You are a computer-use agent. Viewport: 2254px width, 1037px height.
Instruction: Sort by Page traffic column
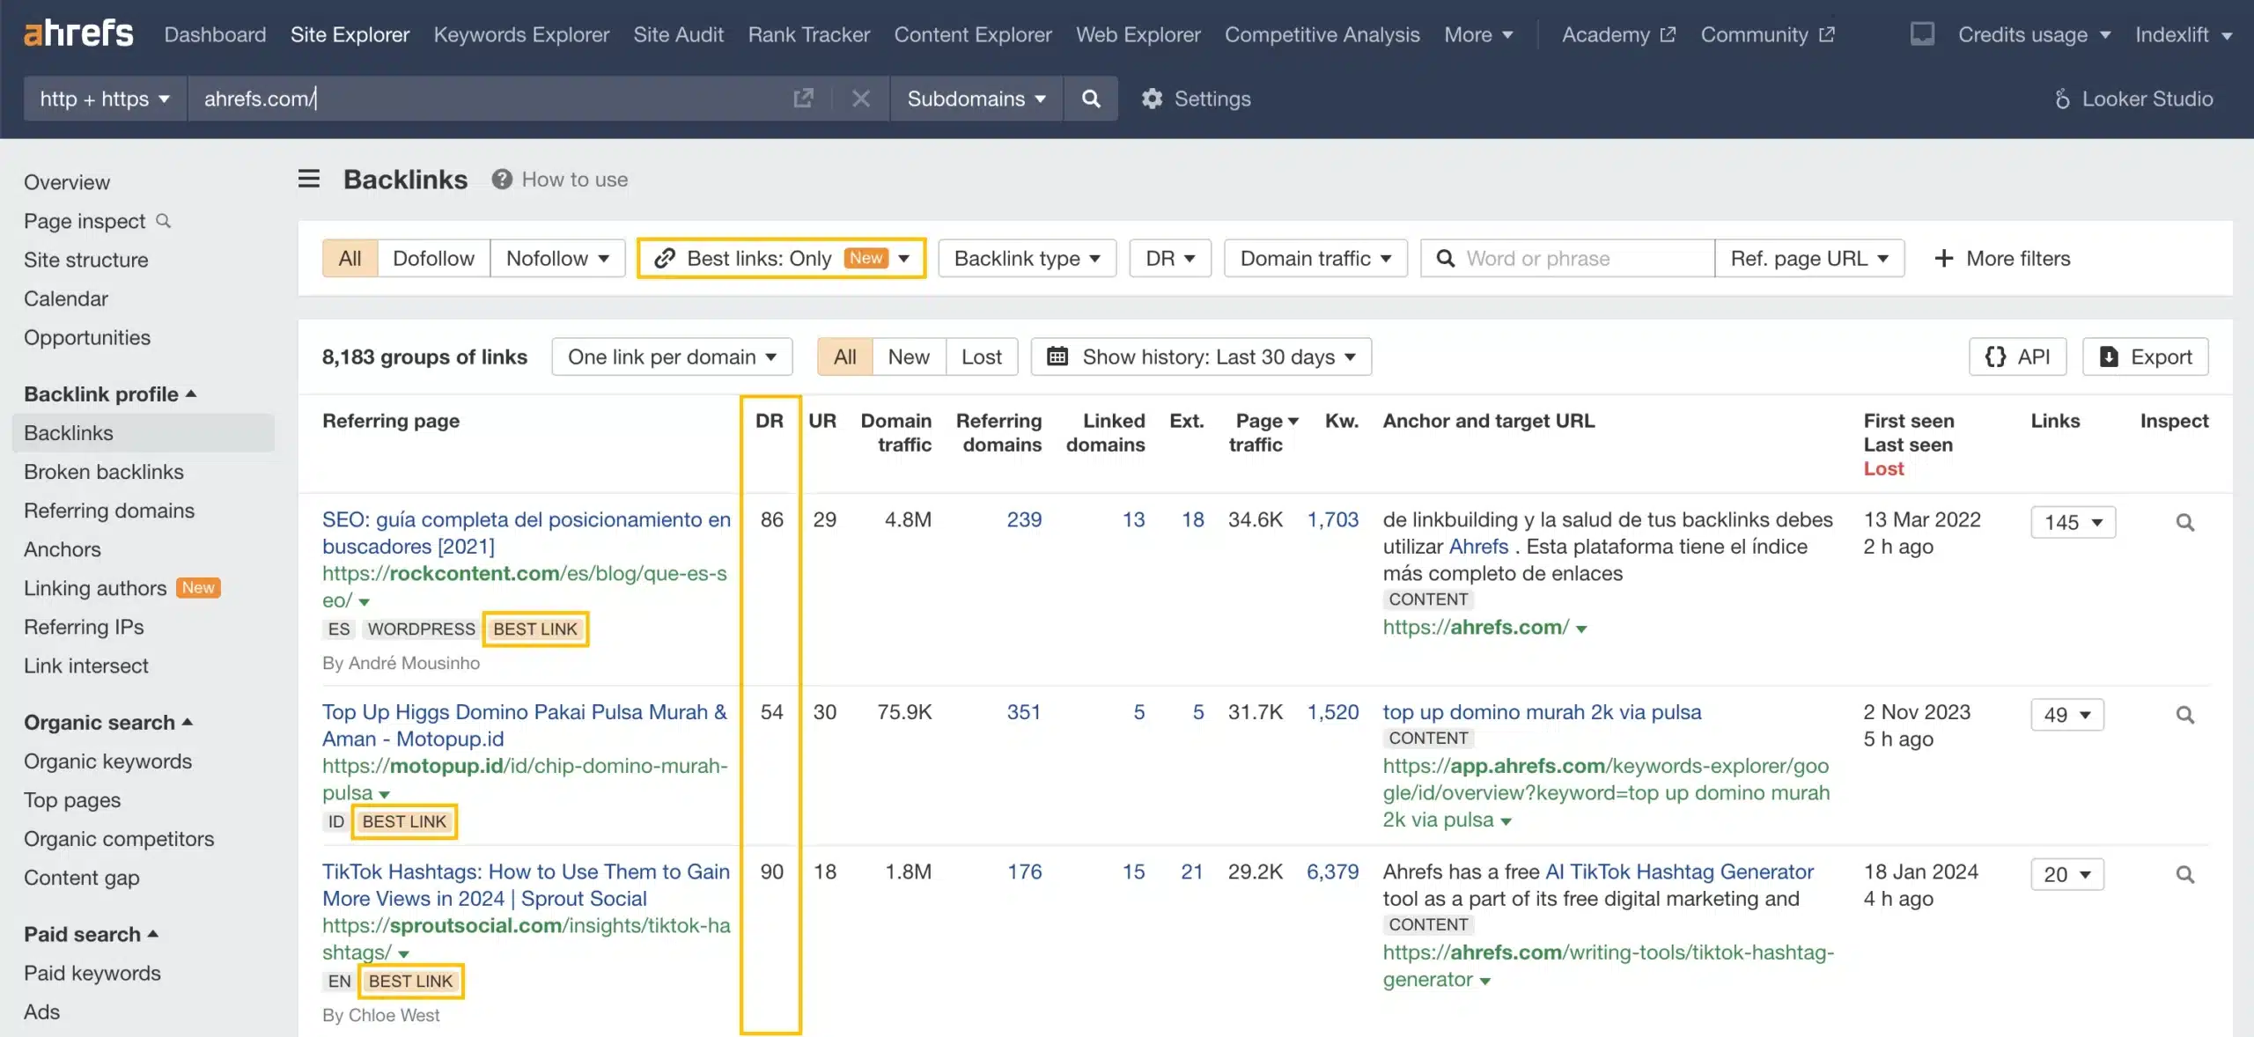click(1263, 432)
